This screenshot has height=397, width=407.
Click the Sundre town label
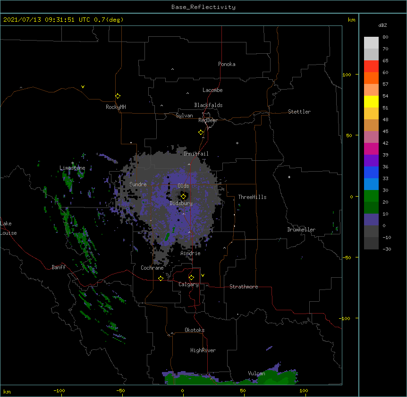(138, 184)
